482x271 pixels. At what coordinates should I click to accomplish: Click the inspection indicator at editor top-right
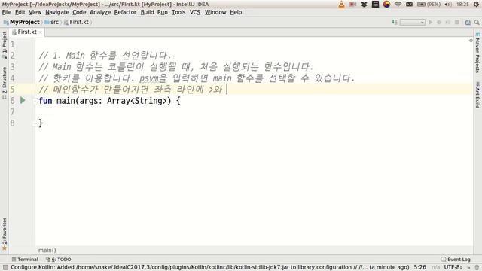[471, 41]
